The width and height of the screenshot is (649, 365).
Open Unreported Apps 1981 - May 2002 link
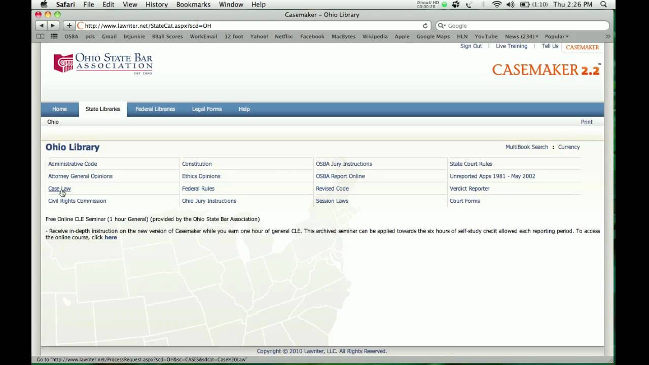(492, 176)
